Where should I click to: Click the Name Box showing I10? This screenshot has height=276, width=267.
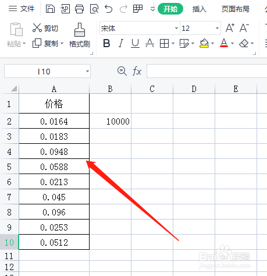click(44, 72)
